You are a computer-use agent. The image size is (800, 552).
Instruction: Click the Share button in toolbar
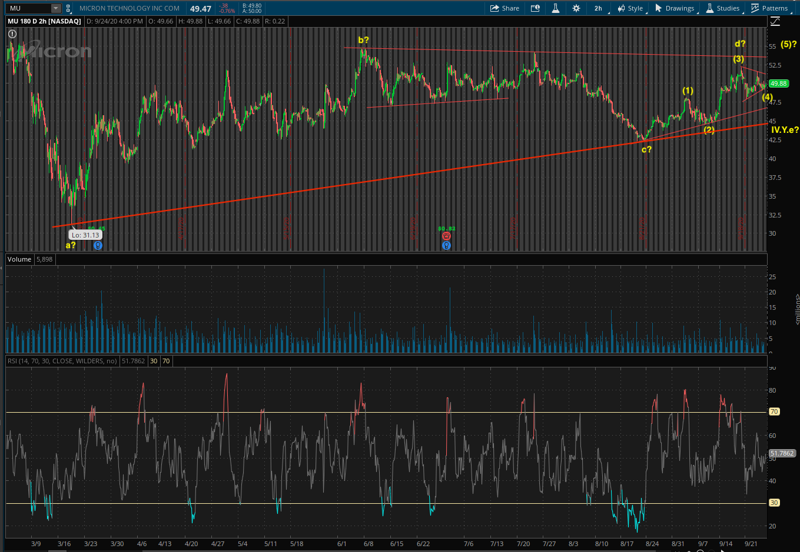(504, 8)
